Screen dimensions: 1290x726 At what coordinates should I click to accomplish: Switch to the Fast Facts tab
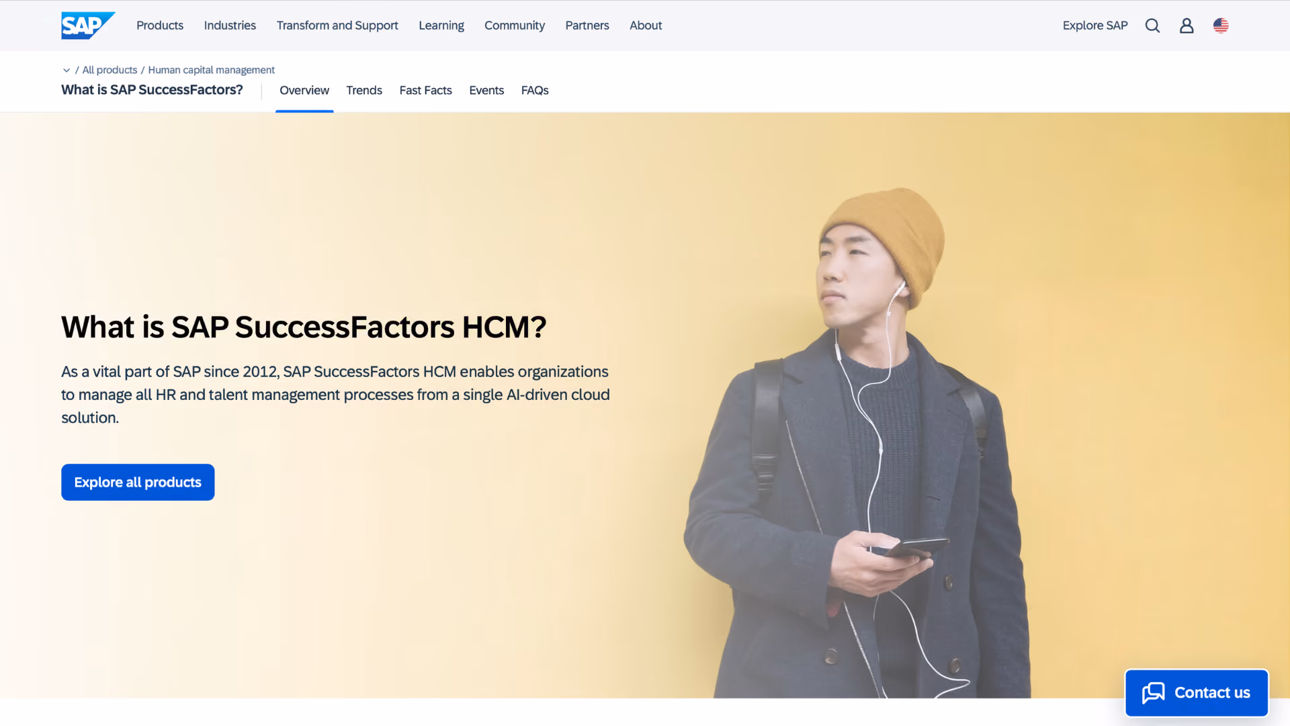[x=426, y=90]
